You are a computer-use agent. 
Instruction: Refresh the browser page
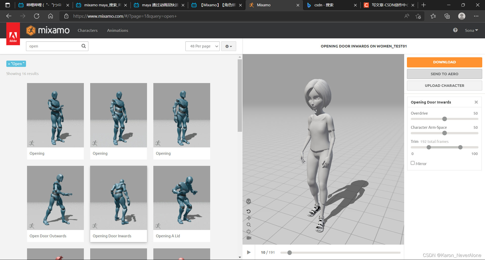point(37,16)
